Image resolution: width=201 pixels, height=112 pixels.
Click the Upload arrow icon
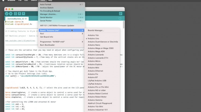(x=11, y=14)
